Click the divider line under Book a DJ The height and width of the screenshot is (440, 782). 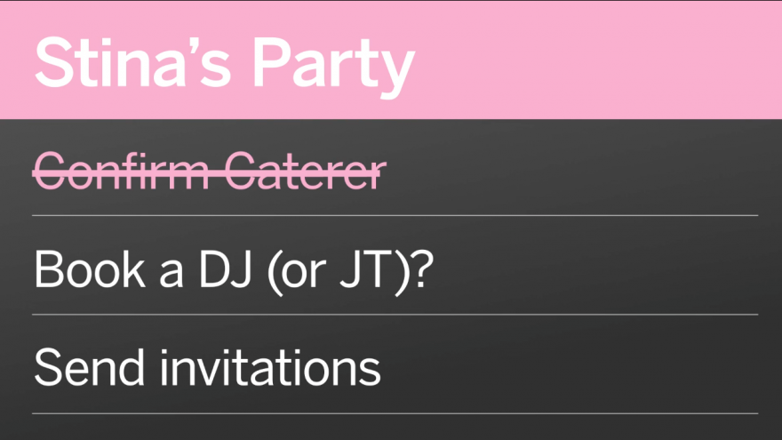(x=395, y=315)
